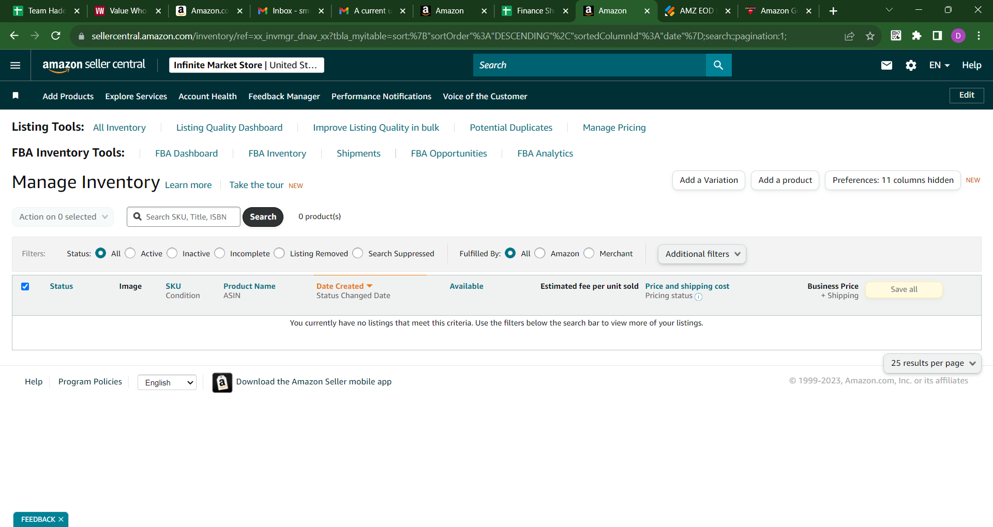Open the Listing Quality Dashboard link
This screenshot has width=993, height=527.
pos(229,128)
